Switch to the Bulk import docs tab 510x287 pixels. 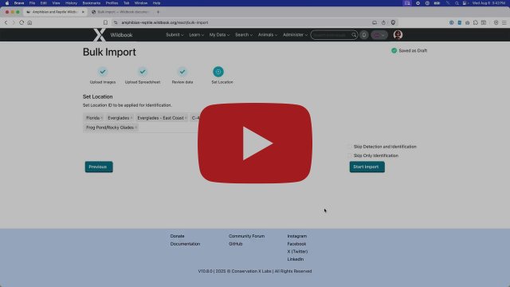[x=120, y=12]
